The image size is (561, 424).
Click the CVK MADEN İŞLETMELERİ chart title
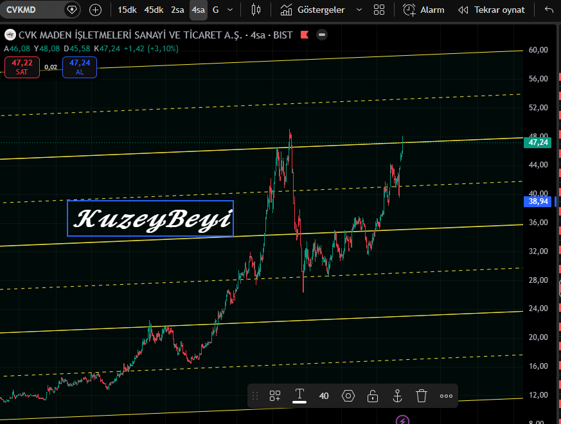click(130, 35)
